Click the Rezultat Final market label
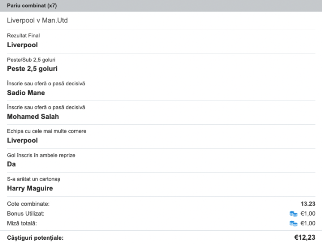Screen dimensions: 322x244 pos(24,36)
